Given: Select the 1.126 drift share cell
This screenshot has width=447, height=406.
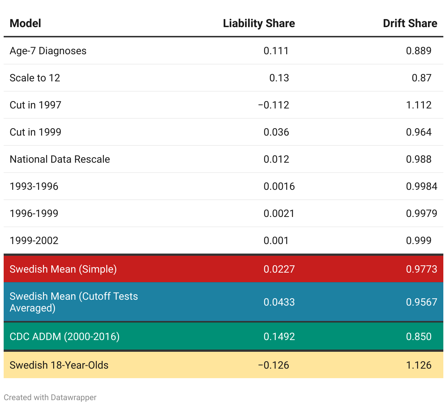Looking at the screenshot, I should click(418, 365).
